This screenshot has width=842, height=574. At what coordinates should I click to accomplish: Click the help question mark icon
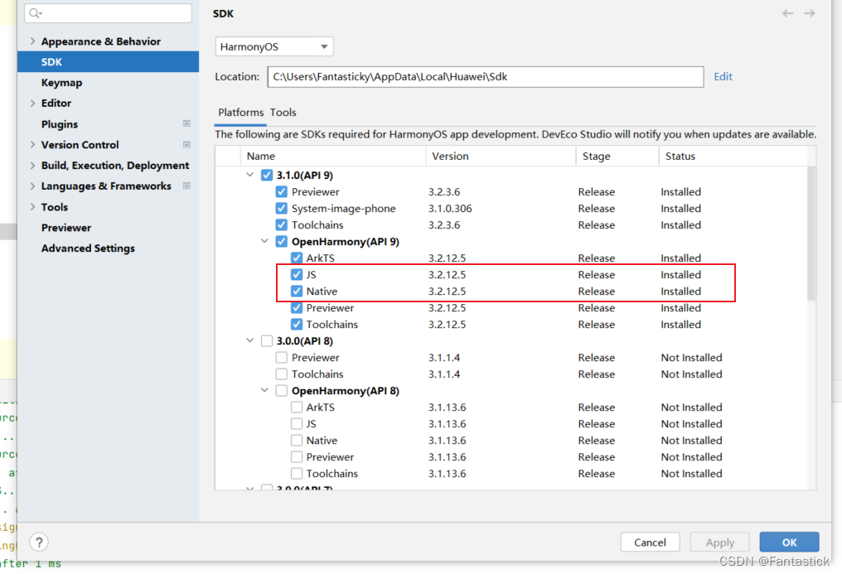pyautogui.click(x=38, y=542)
